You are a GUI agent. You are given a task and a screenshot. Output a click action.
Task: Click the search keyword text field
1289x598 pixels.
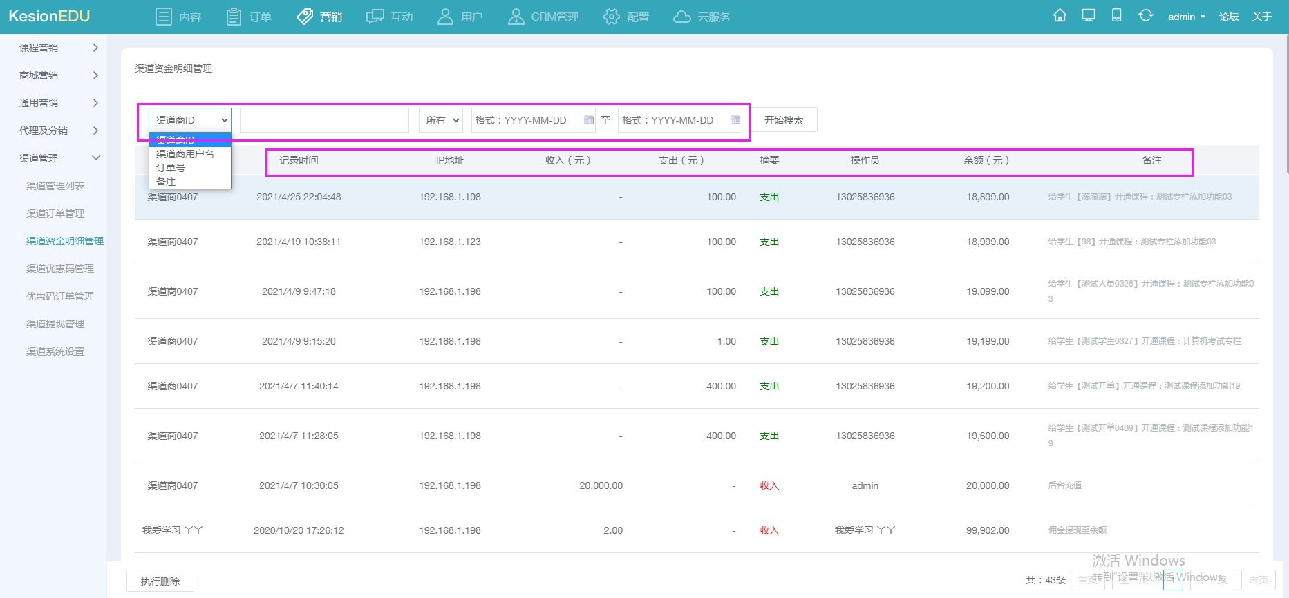[x=324, y=120]
